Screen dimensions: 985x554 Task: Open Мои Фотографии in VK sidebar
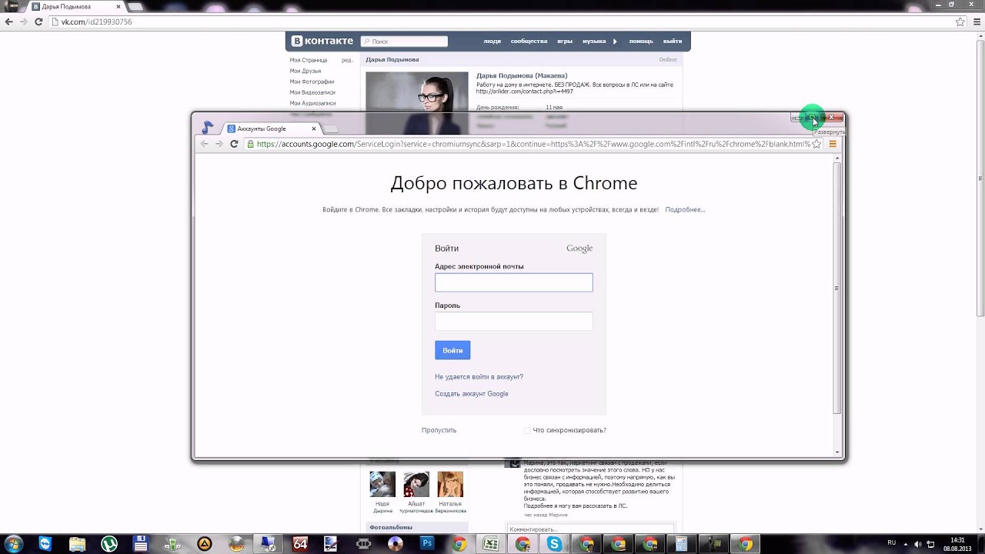pyautogui.click(x=312, y=82)
